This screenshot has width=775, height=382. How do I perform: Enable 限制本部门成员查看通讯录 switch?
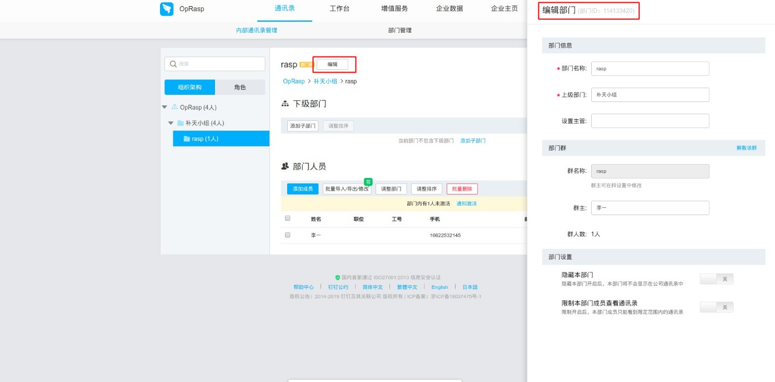coord(717,307)
